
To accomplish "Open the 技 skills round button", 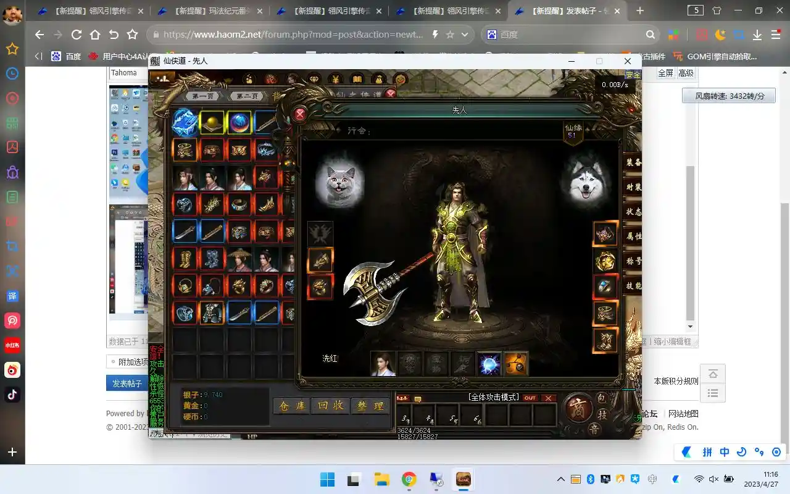I will pos(602,416).
